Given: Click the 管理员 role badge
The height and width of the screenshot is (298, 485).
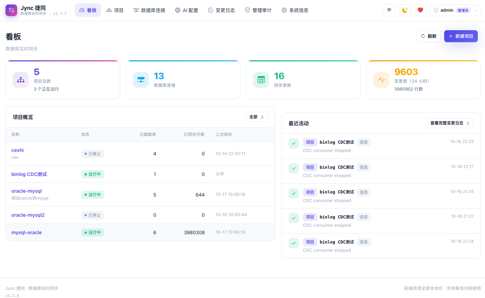Looking at the screenshot, I should pos(463,10).
